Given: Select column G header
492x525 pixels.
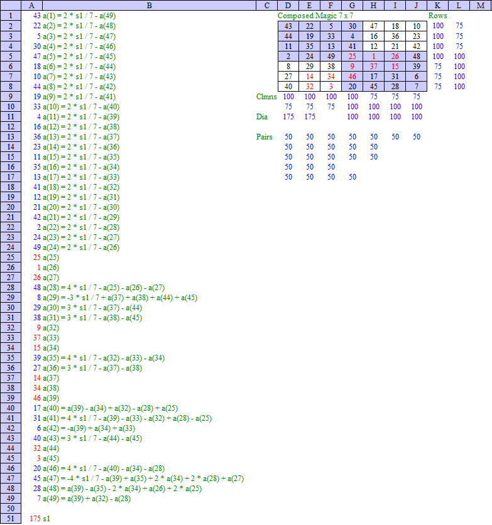Looking at the screenshot, I should coord(352,6).
